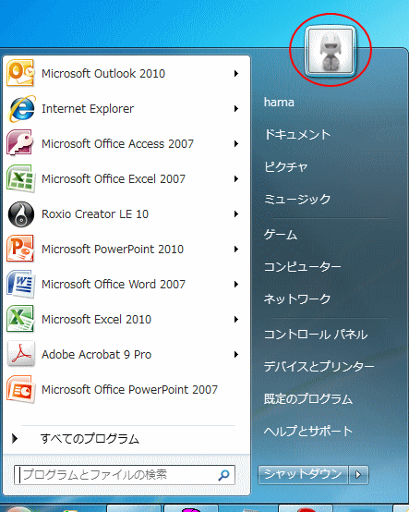
Task: Expand Excel 2010 jump list arrow
Action: 236,320
